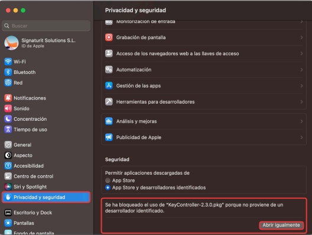The height and width of the screenshot is (235, 312).
Task: Open Sonido settings in sidebar
Action: tap(46, 108)
